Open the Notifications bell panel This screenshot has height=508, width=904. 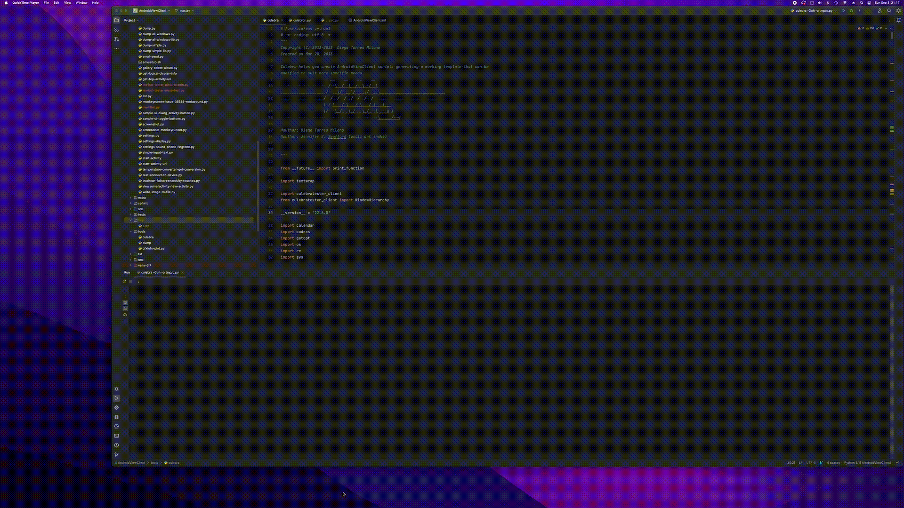[898, 20]
